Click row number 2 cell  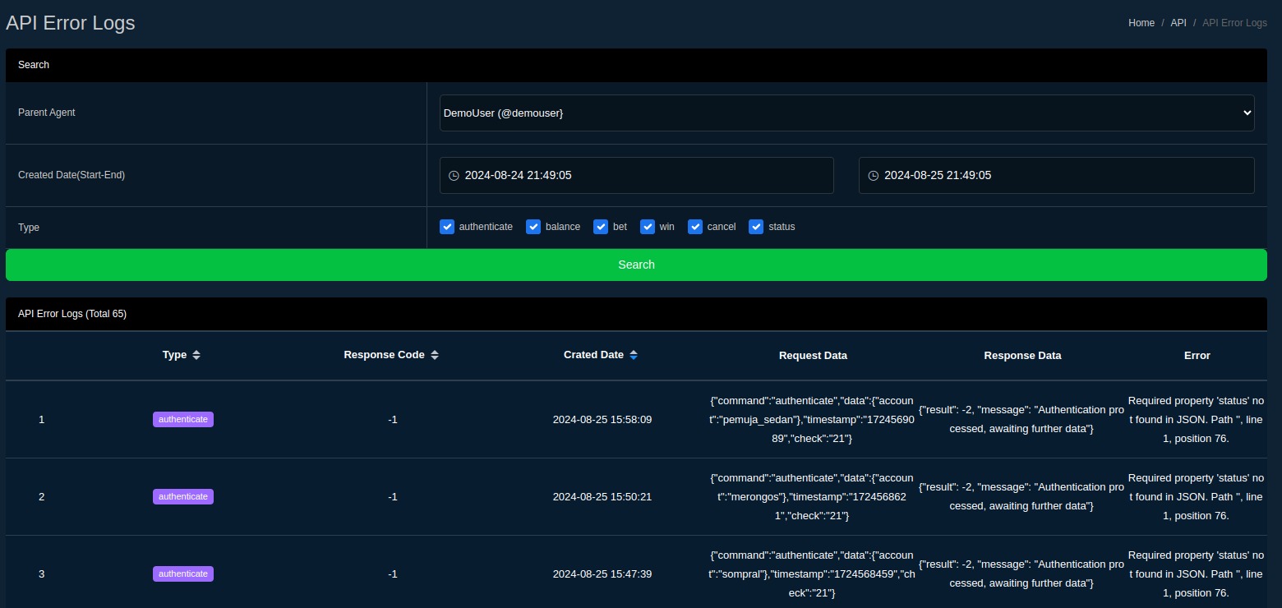tap(42, 497)
